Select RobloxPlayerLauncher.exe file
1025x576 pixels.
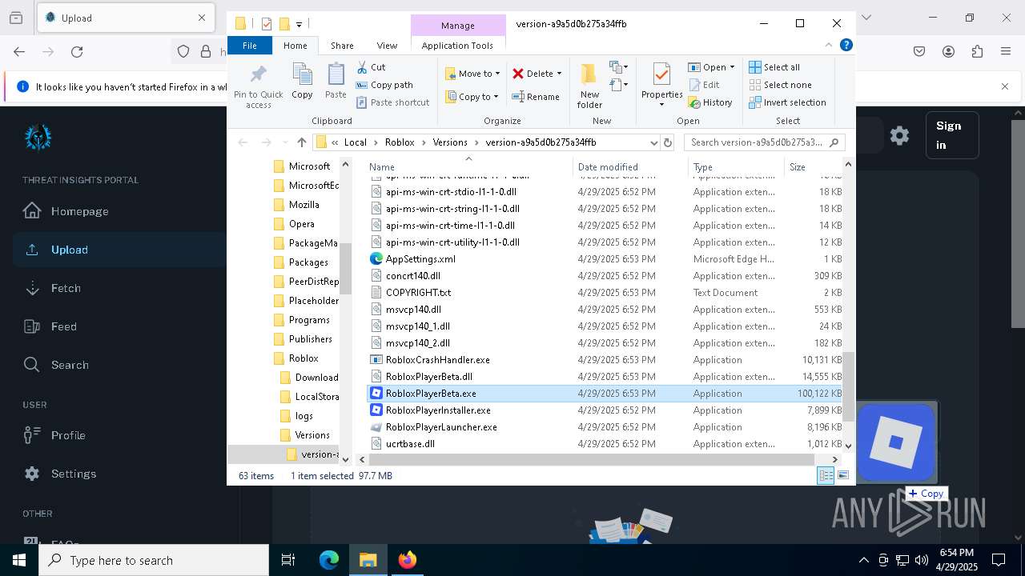click(605, 427)
